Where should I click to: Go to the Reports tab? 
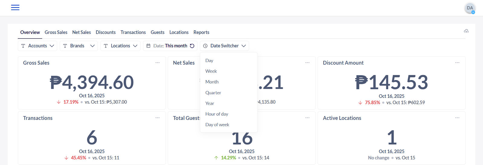[x=201, y=32]
